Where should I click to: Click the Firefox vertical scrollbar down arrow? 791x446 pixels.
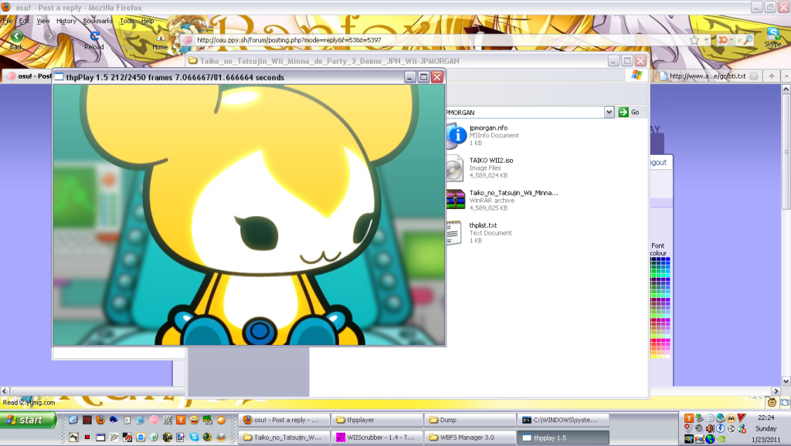[786, 381]
